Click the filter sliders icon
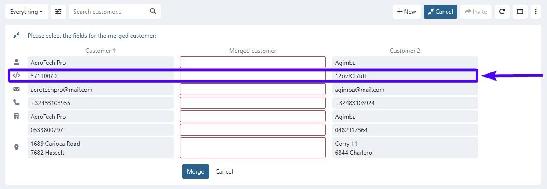The width and height of the screenshot is (547, 189). tap(58, 12)
